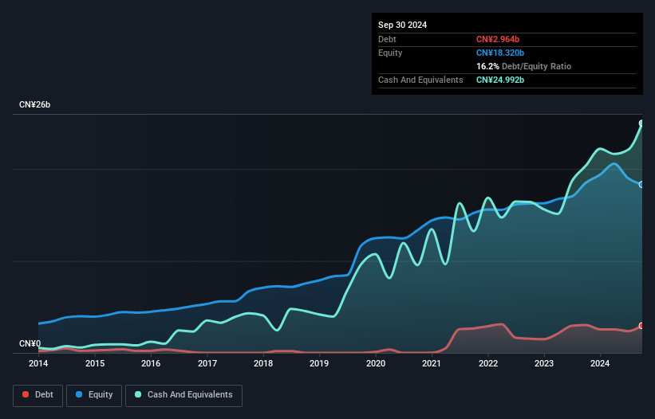The image size is (655, 419).
Task: Click the teal Cash And Equivalents legend dot
Action: (x=138, y=394)
